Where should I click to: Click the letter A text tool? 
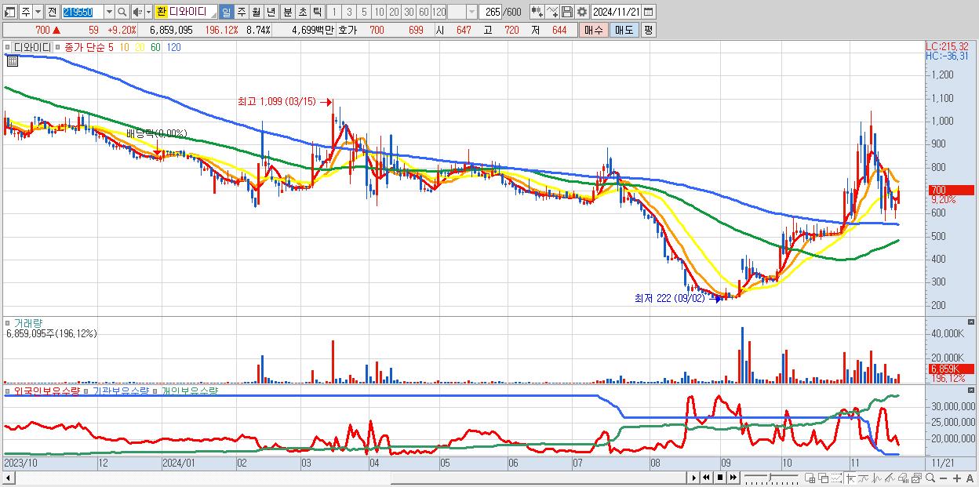[x=970, y=478]
